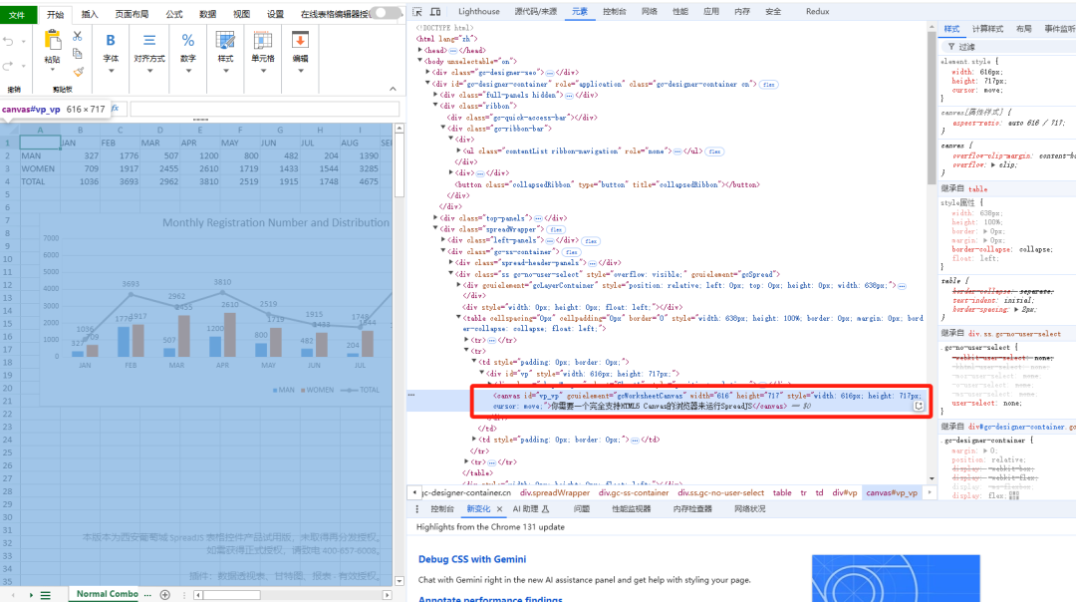Click the div#vp breadcrumb
This screenshot has width=1076, height=602.
coord(845,492)
